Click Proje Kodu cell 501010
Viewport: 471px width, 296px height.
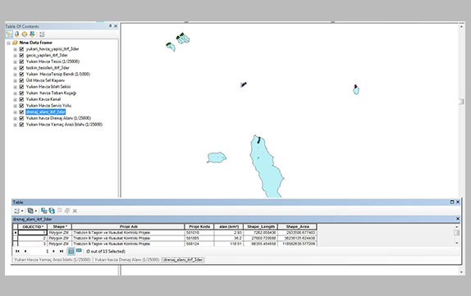(x=199, y=233)
